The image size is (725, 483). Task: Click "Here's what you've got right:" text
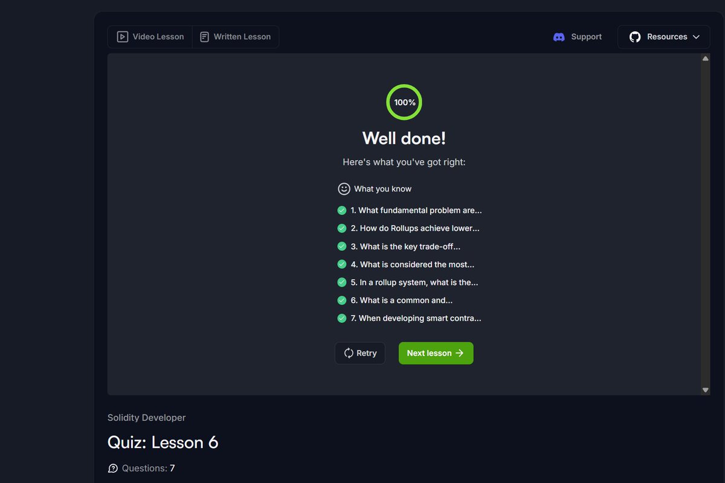[x=404, y=162]
